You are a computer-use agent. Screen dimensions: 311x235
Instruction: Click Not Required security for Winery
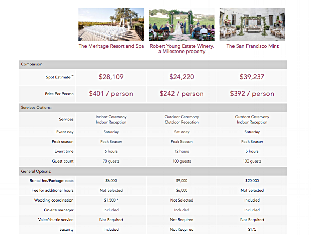coord(182,229)
